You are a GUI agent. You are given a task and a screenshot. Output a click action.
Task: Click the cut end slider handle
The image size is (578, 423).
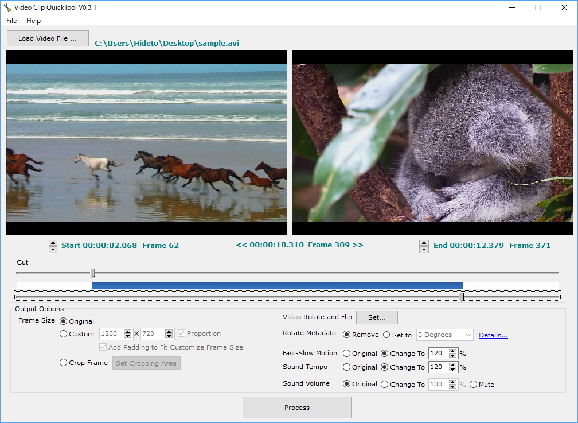pyautogui.click(x=462, y=296)
